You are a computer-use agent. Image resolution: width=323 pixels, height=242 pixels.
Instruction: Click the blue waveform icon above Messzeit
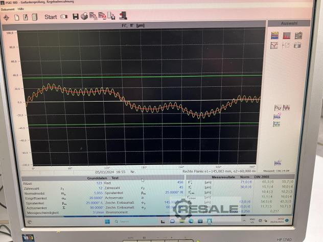click(278, 163)
